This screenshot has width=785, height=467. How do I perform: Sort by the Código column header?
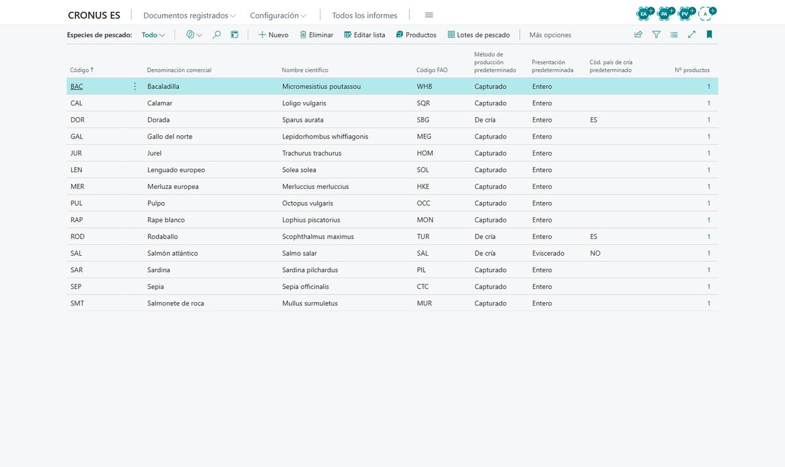[82, 70]
